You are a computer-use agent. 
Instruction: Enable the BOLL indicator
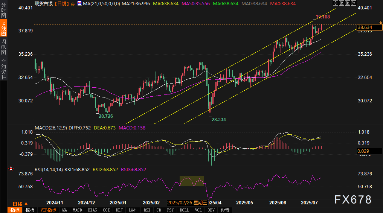tap(184, 210)
